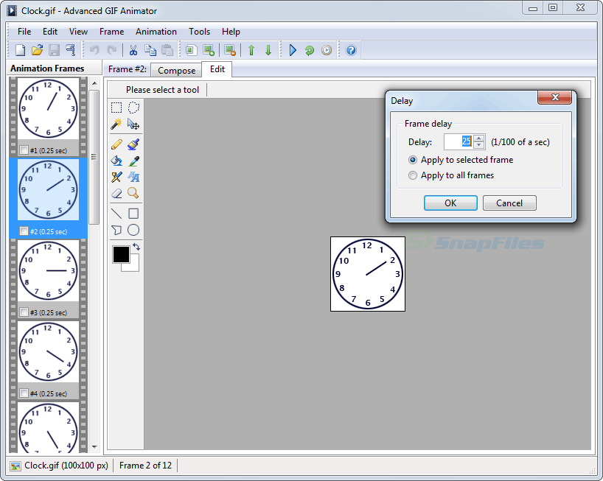Screen dimensions: 603x481
Task: Decrease delay with spinner down arrow
Action: click(478, 145)
